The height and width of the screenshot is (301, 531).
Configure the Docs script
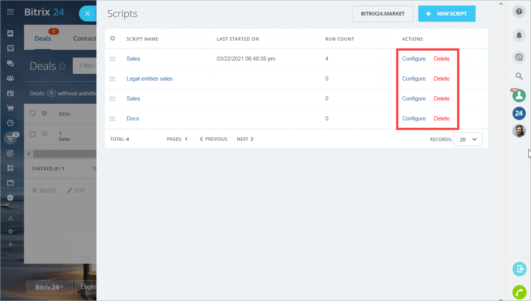414,119
